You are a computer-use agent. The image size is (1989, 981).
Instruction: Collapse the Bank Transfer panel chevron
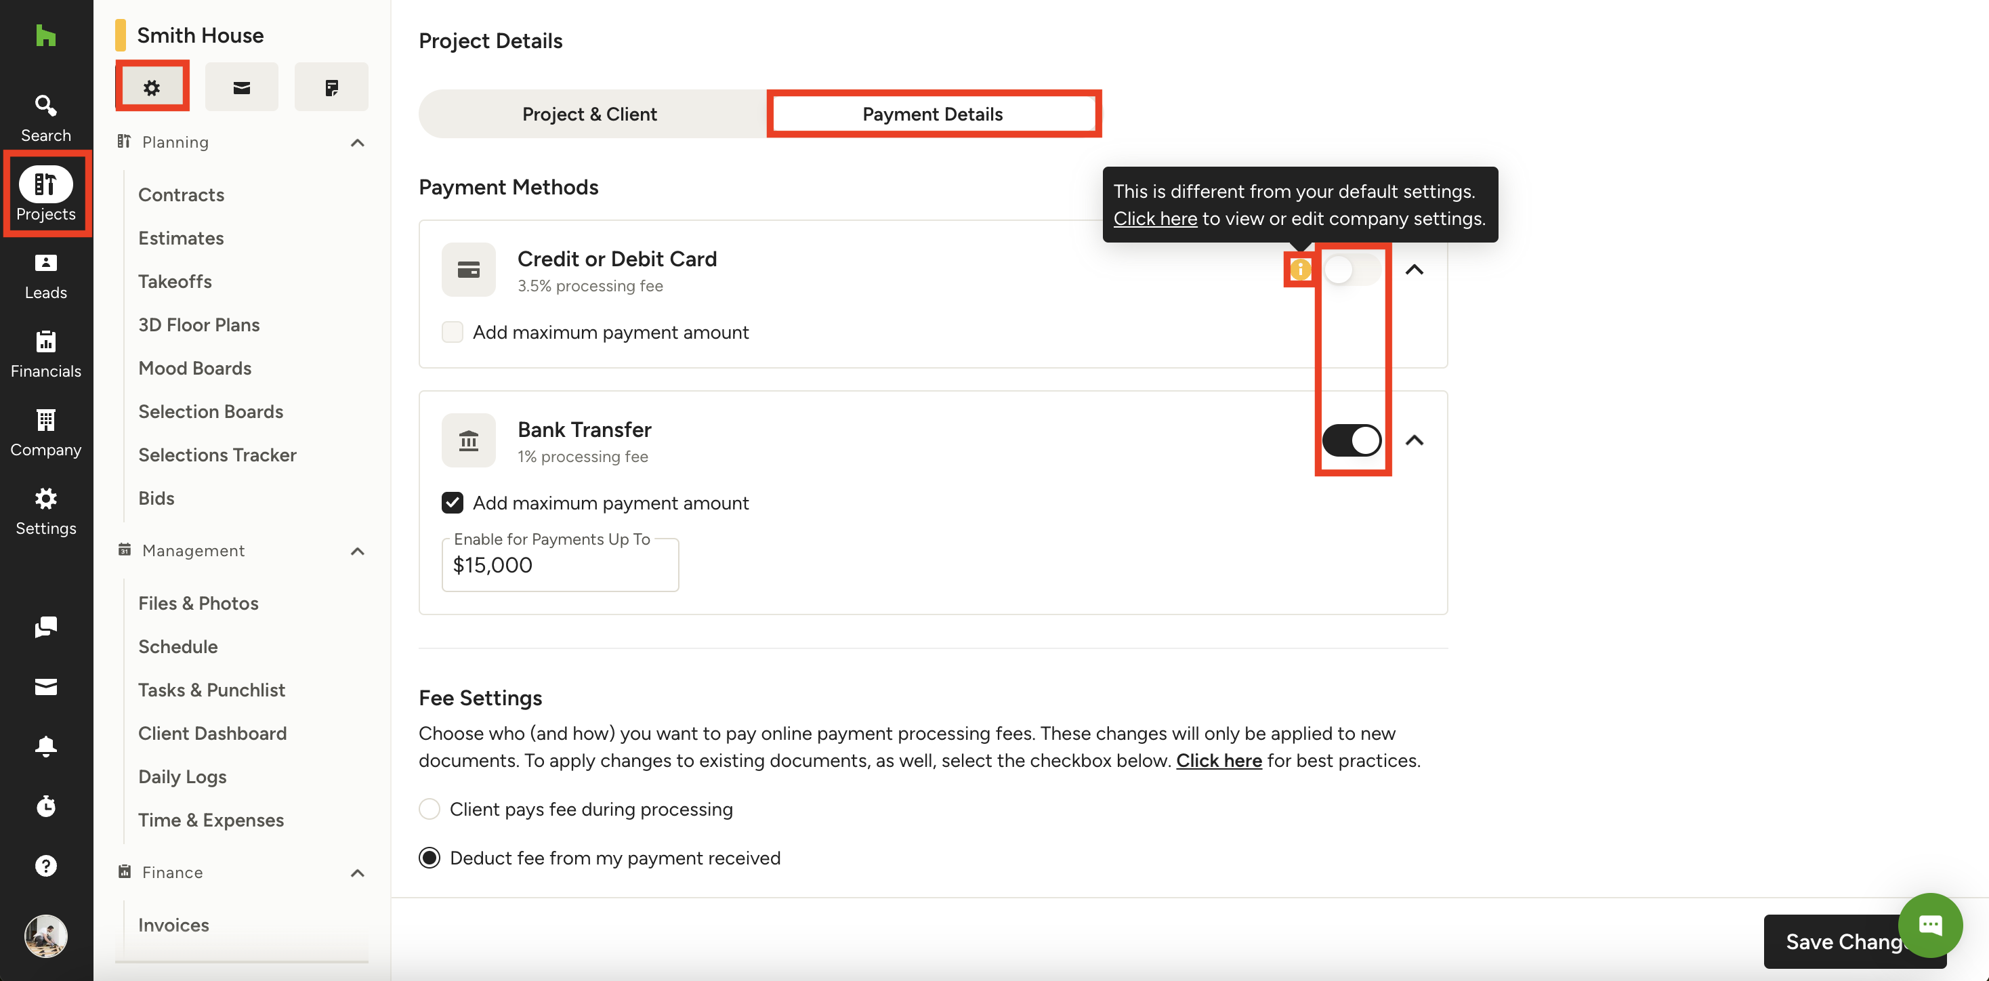[x=1414, y=440]
